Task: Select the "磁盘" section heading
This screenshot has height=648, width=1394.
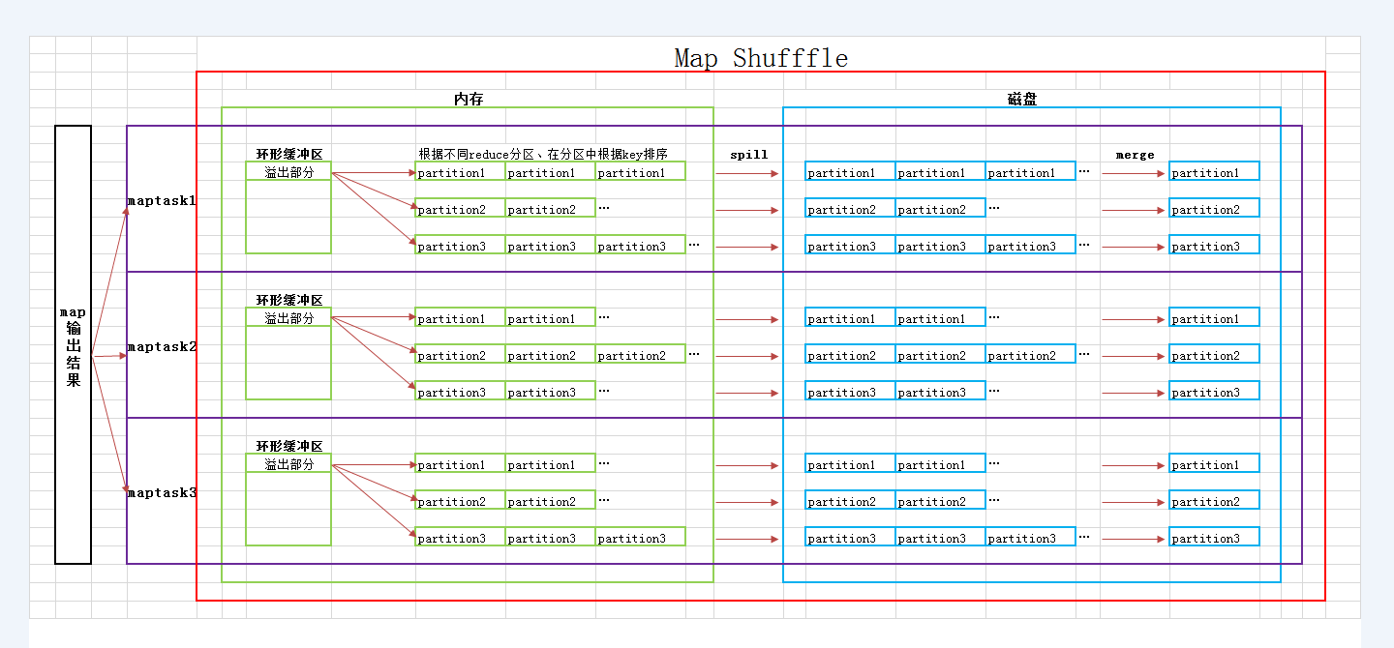Action: [x=1022, y=99]
